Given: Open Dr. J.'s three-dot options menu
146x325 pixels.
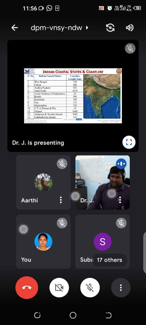Looking at the screenshot, I should pos(120,200).
